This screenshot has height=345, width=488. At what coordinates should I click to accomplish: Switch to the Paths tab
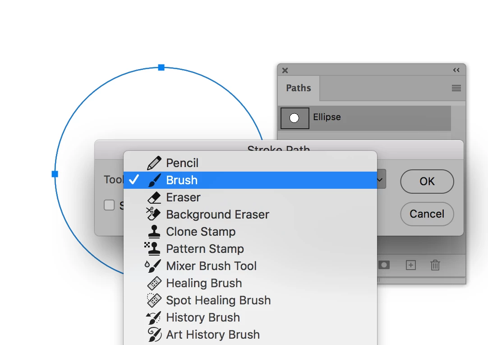coord(299,88)
